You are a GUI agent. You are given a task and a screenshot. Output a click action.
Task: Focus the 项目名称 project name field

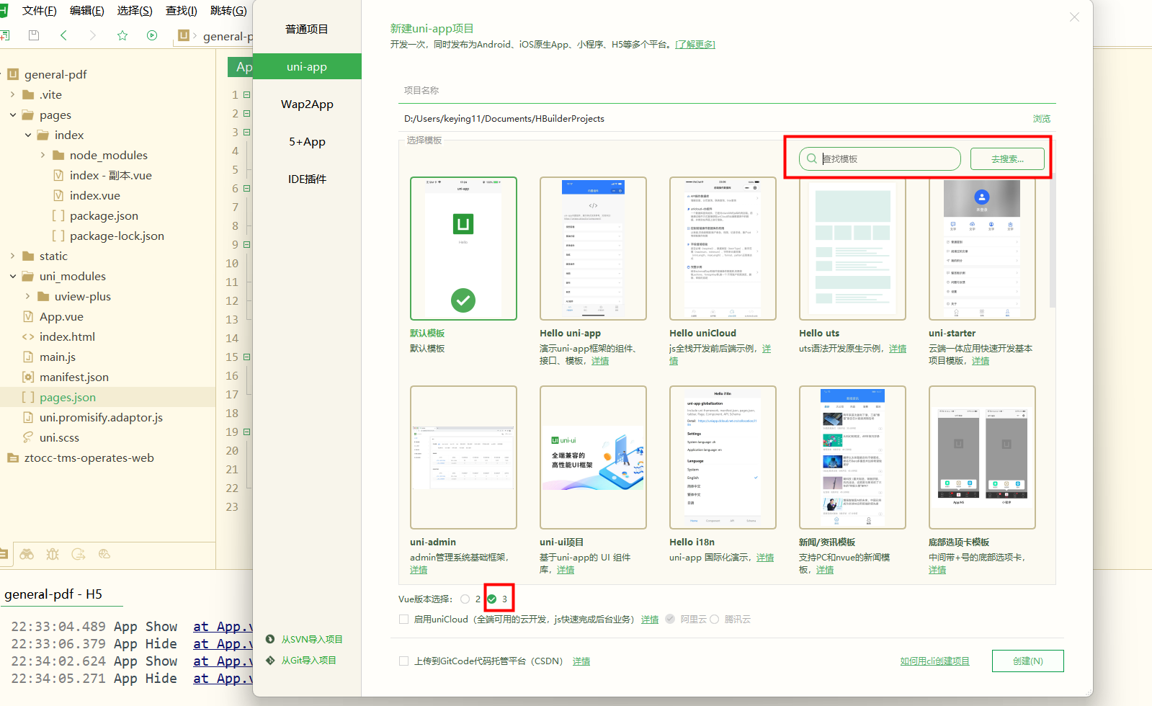point(726,91)
